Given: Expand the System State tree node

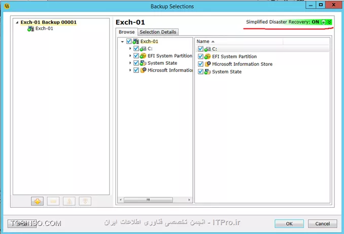Looking at the screenshot, I should tap(130, 63).
